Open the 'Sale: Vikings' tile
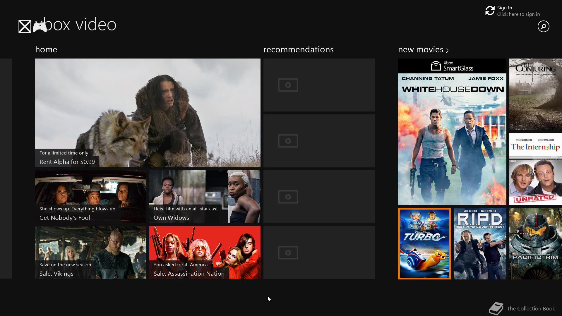This screenshot has height=316, width=562. tap(91, 253)
